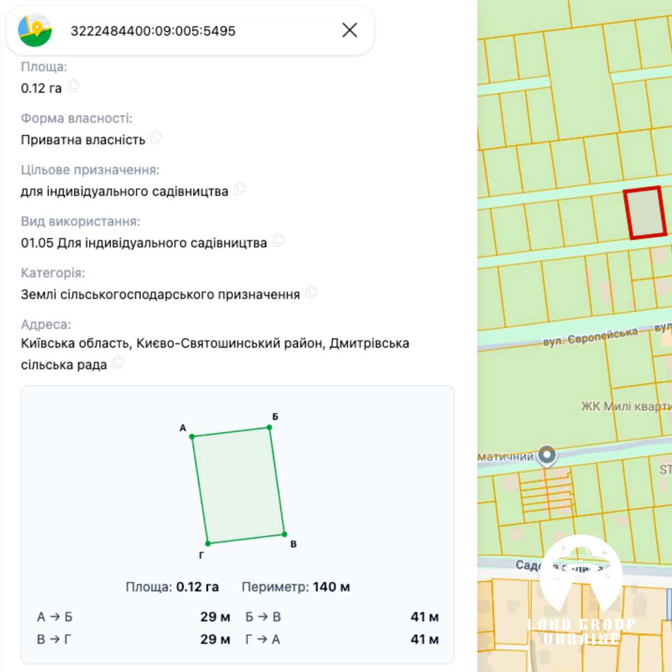Image resolution: width=672 pixels, height=672 pixels.
Task: Click the Площа: 0.12 га text under the diagram
Action: (172, 587)
